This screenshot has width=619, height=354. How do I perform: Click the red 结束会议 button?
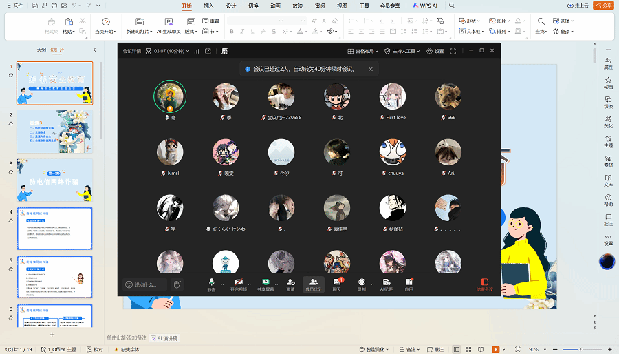(x=485, y=284)
